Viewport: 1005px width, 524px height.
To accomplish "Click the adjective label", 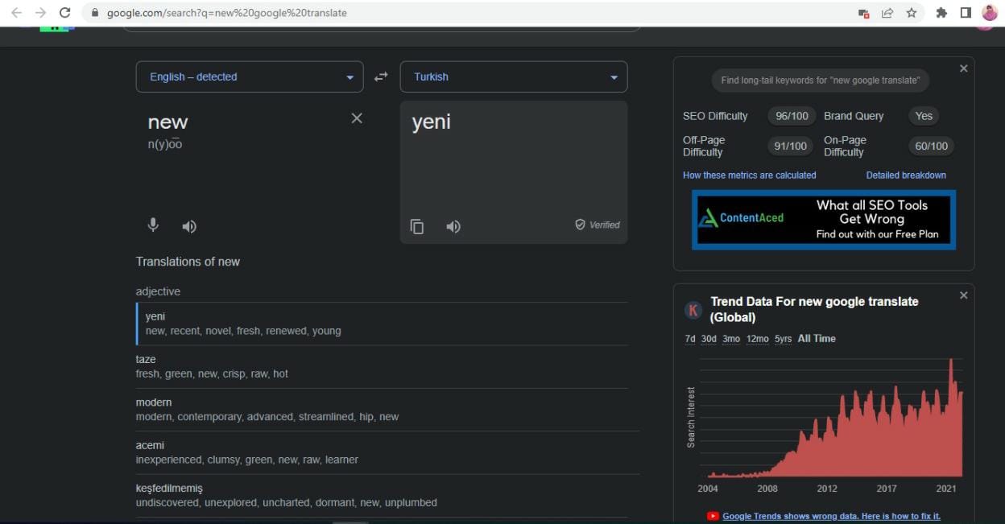I will 158,291.
